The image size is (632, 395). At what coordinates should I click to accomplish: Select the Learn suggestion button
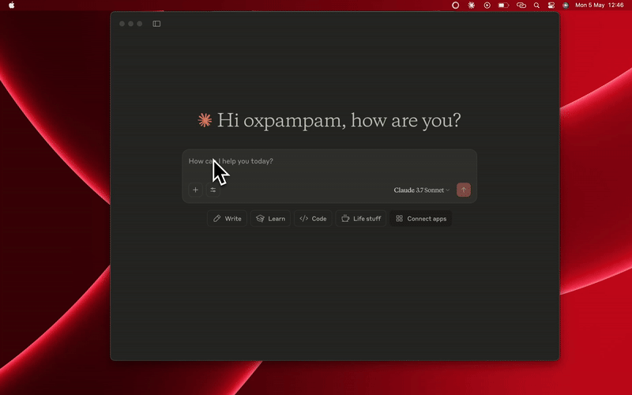270,218
